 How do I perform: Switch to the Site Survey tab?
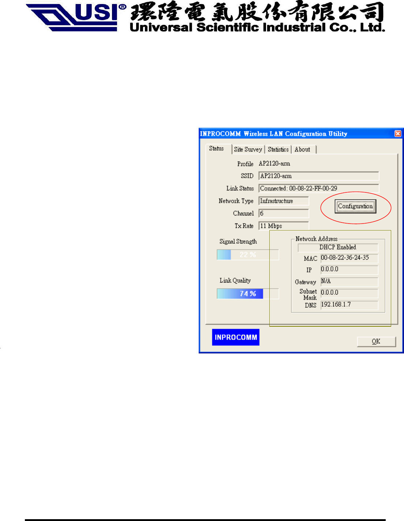[x=248, y=149]
